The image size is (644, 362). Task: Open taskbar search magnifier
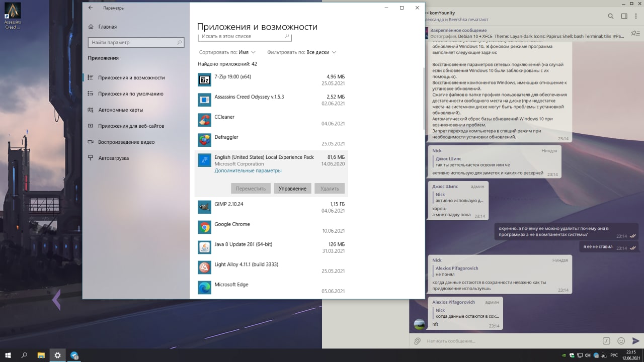coord(25,355)
